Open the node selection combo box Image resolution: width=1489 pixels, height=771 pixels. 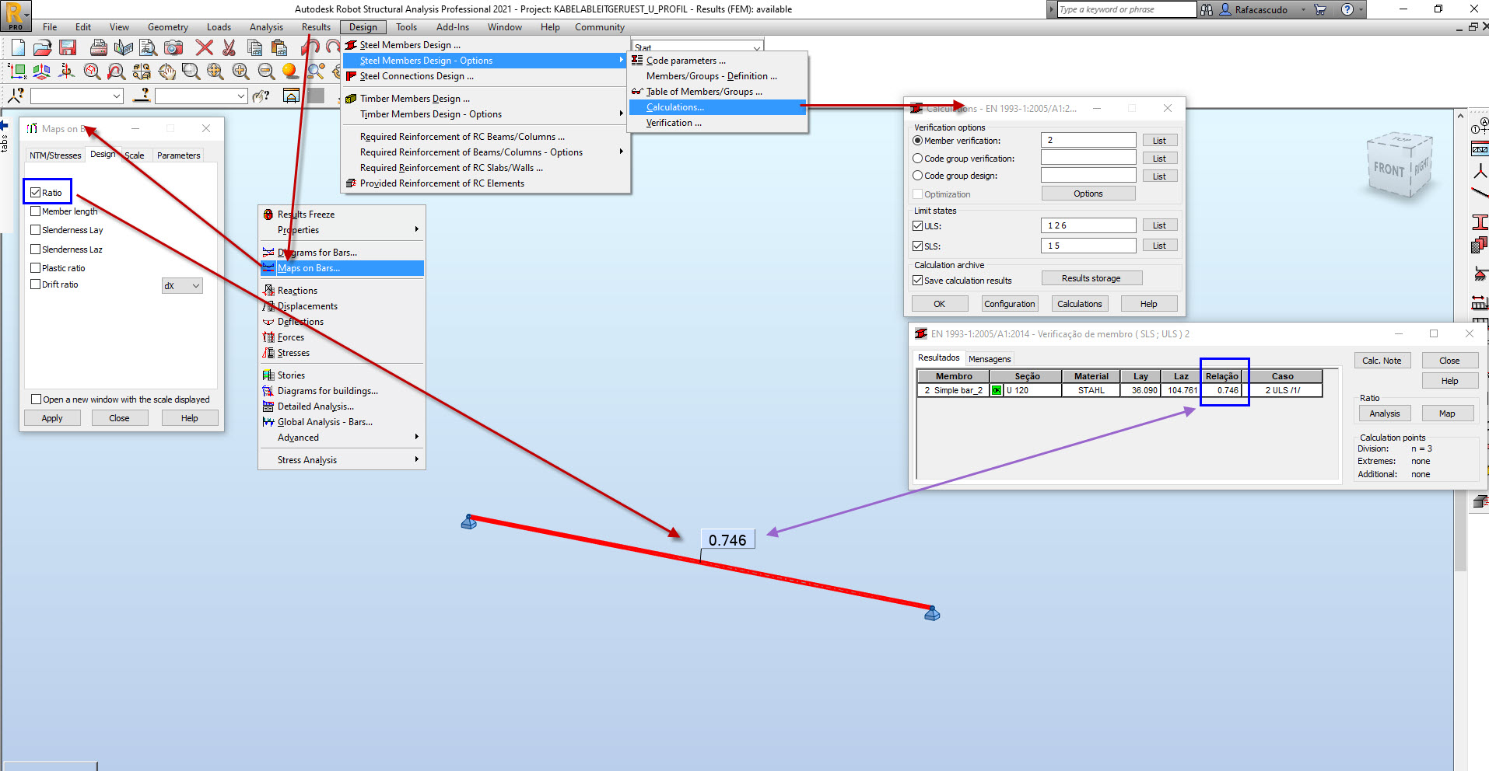pyautogui.click(x=76, y=96)
